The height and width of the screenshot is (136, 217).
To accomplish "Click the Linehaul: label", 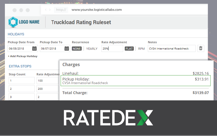I will coord(71,73).
